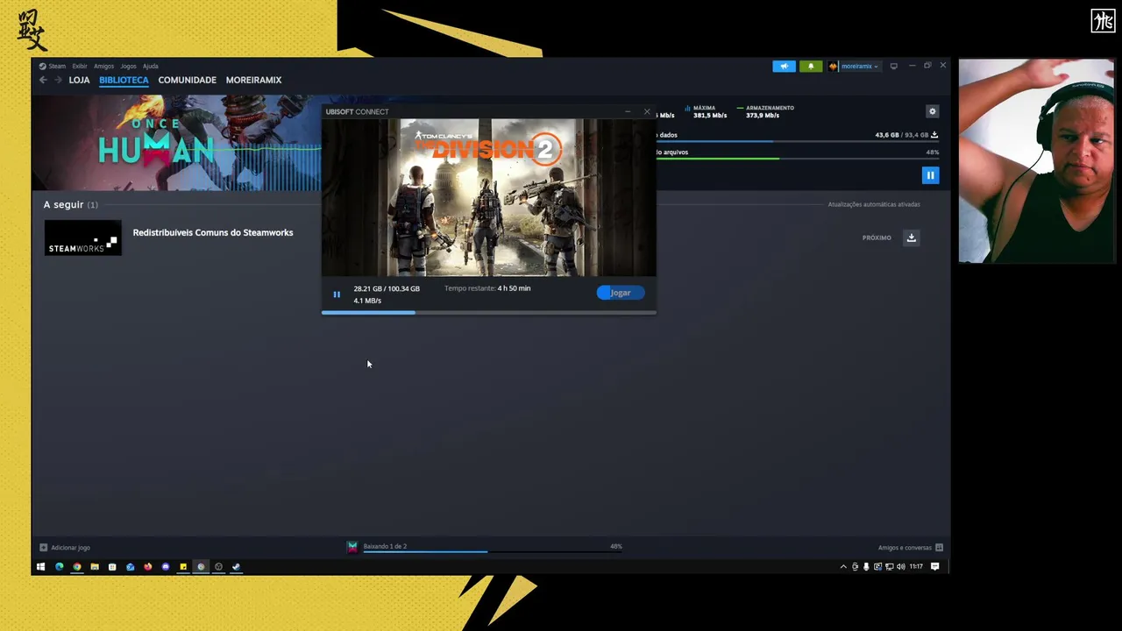Screen dimensions: 1122x631
Task: Select Redistribuíveis Comuns do Steamworks entry
Action: coord(213,232)
